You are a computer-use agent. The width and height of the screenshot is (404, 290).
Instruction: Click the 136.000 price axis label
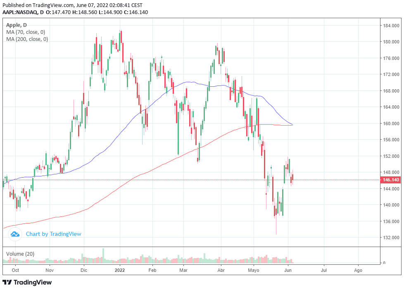coord(391,221)
